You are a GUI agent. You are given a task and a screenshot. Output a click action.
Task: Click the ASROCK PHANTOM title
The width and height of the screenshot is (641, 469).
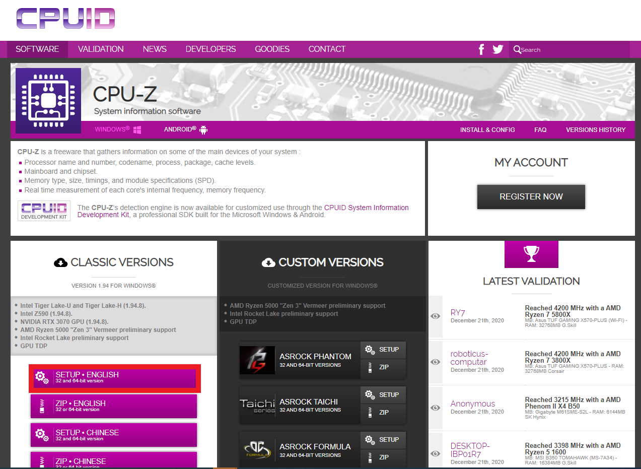(315, 357)
